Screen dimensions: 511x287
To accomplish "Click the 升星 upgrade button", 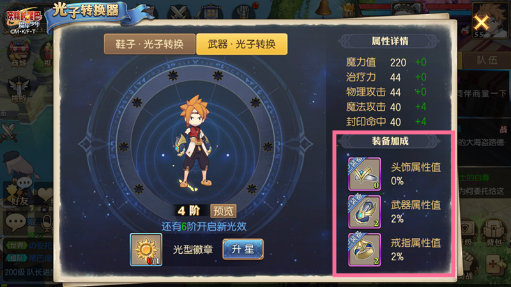I will click(x=243, y=249).
